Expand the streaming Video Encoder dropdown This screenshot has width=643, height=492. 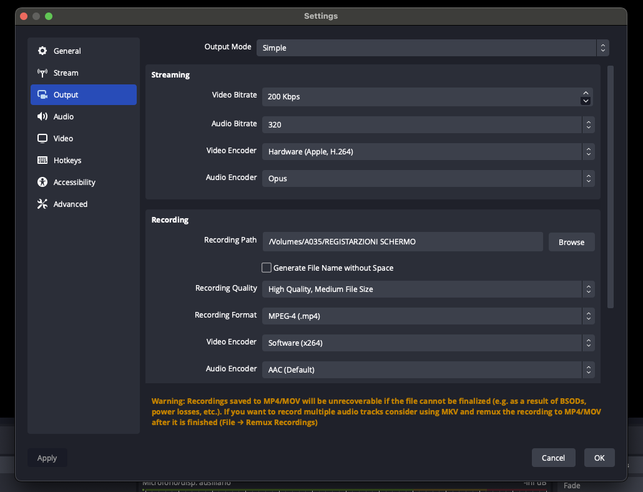click(x=428, y=151)
